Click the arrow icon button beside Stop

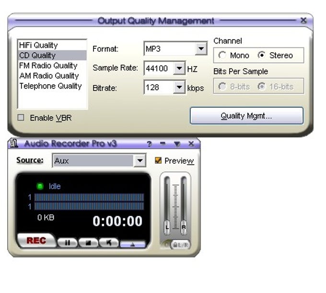click(109, 242)
